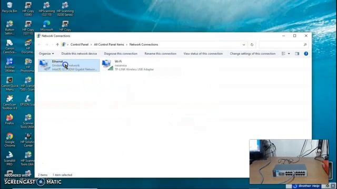The height and width of the screenshot is (189, 337).
Task: Open HP Scanner Tools Utility shortcut
Action: [27, 159]
